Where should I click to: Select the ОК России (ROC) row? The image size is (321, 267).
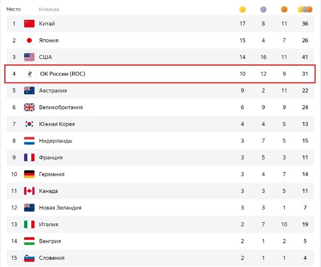(160, 74)
